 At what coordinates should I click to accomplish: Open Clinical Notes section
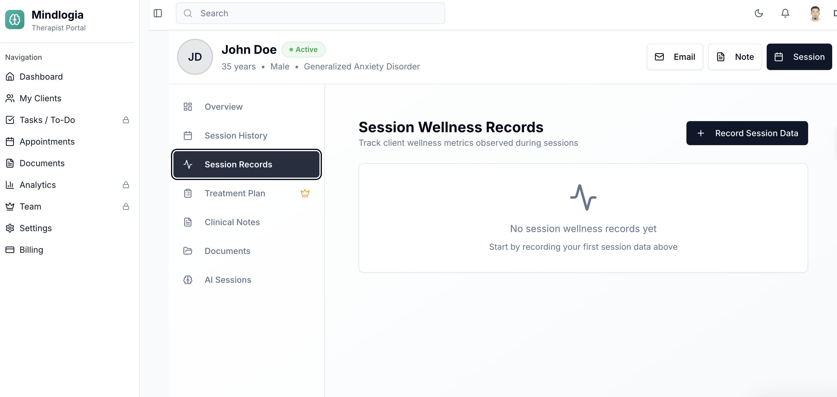tap(232, 222)
